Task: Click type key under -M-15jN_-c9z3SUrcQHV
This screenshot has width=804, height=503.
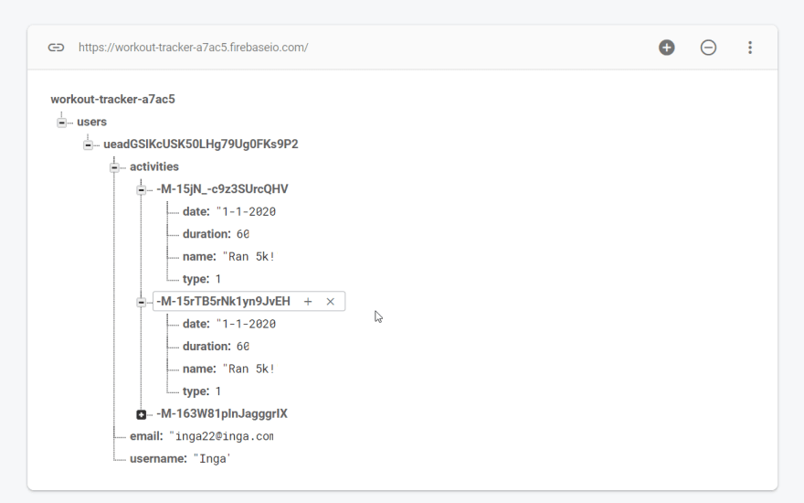Action: (x=196, y=279)
